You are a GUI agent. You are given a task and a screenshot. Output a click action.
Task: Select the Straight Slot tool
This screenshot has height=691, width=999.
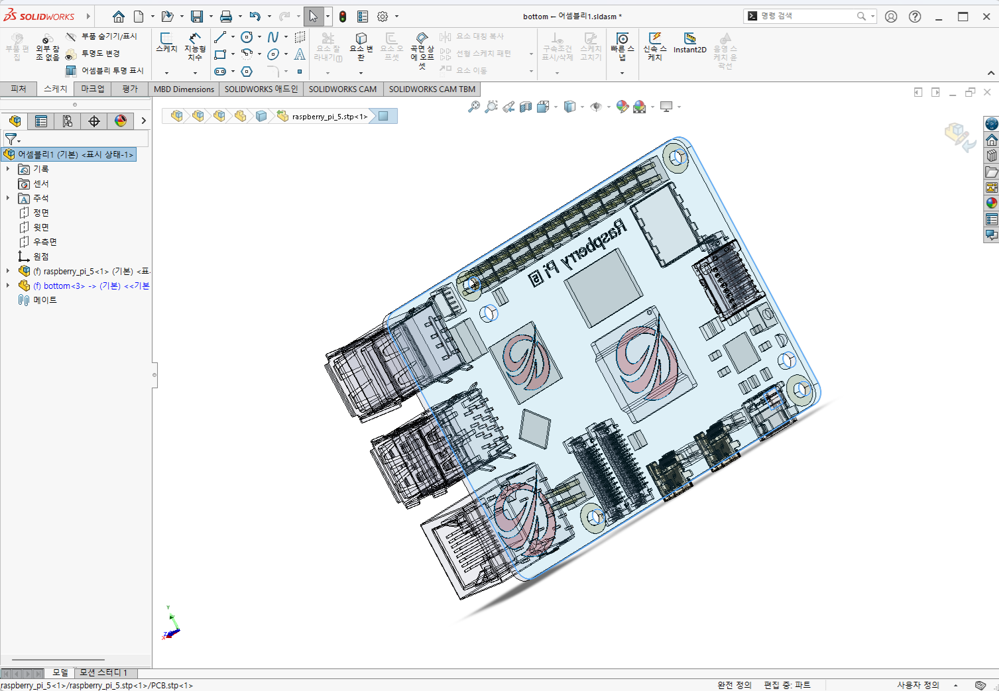220,71
